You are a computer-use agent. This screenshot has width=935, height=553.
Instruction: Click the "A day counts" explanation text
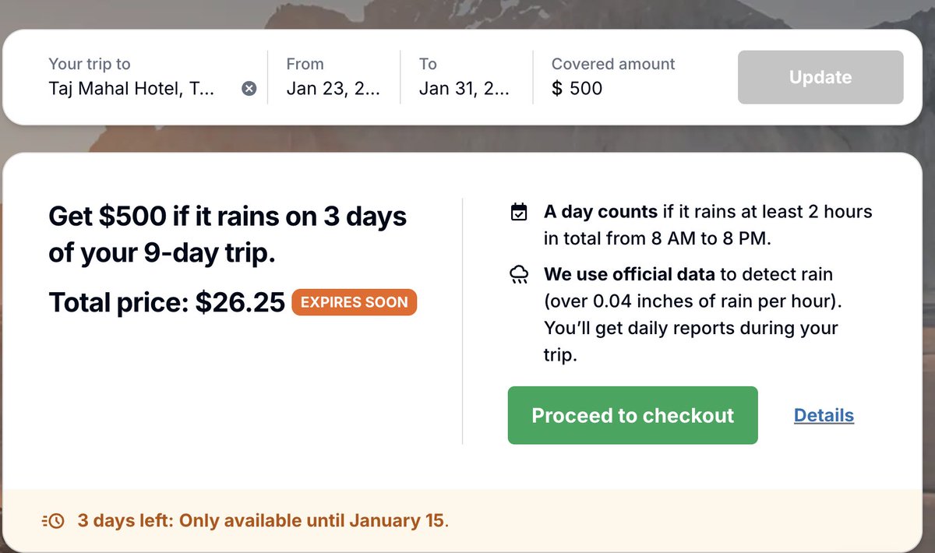pos(707,224)
